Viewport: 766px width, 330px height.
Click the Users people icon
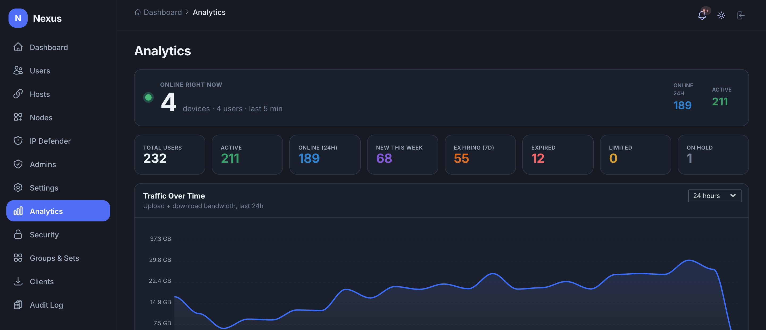[18, 71]
